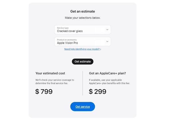The width and height of the screenshot is (172, 119).
Task: Click the AppleCare+ plan benefits description text
Action: pyautogui.click(x=109, y=82)
